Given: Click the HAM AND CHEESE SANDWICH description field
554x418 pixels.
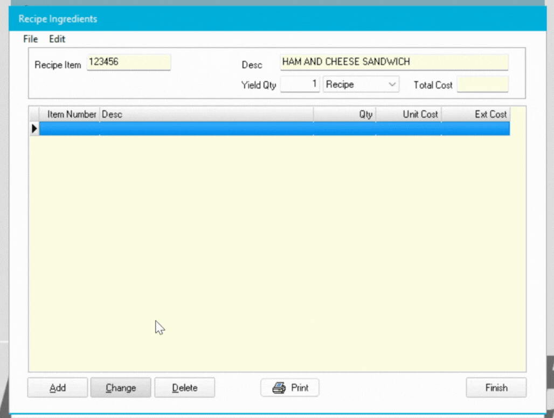Looking at the screenshot, I should click(393, 62).
